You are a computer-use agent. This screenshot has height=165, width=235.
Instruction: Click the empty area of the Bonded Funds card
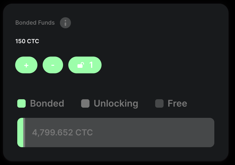[157, 52]
